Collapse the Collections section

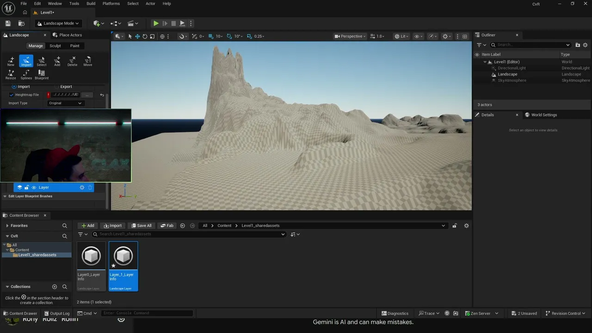pyautogui.click(x=7, y=287)
